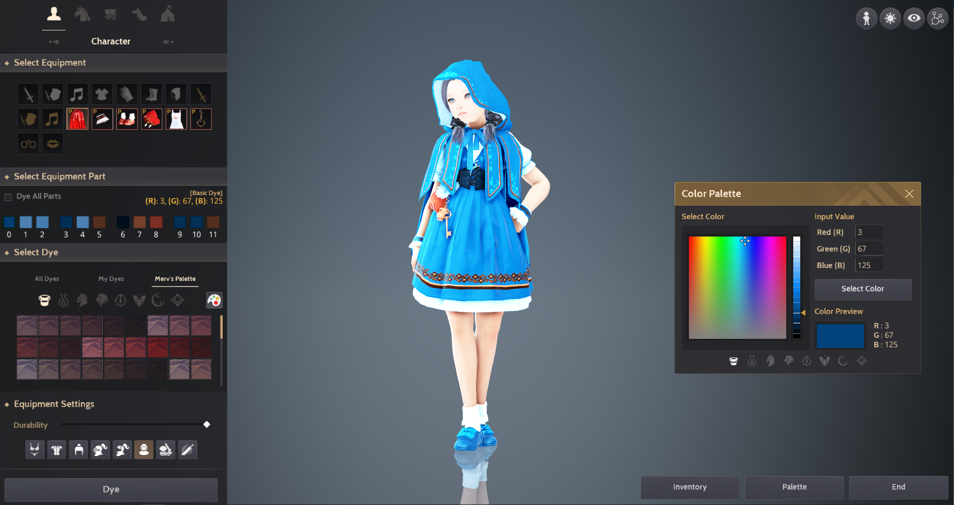Select the white underwear equipment slot
954x505 pixels.
coord(176,119)
